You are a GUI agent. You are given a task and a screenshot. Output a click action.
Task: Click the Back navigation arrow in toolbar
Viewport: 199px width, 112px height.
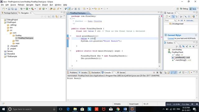click(x=99, y=9)
